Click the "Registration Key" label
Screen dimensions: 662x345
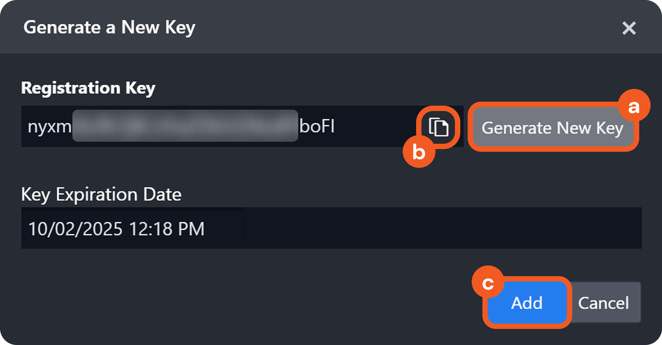tap(88, 88)
